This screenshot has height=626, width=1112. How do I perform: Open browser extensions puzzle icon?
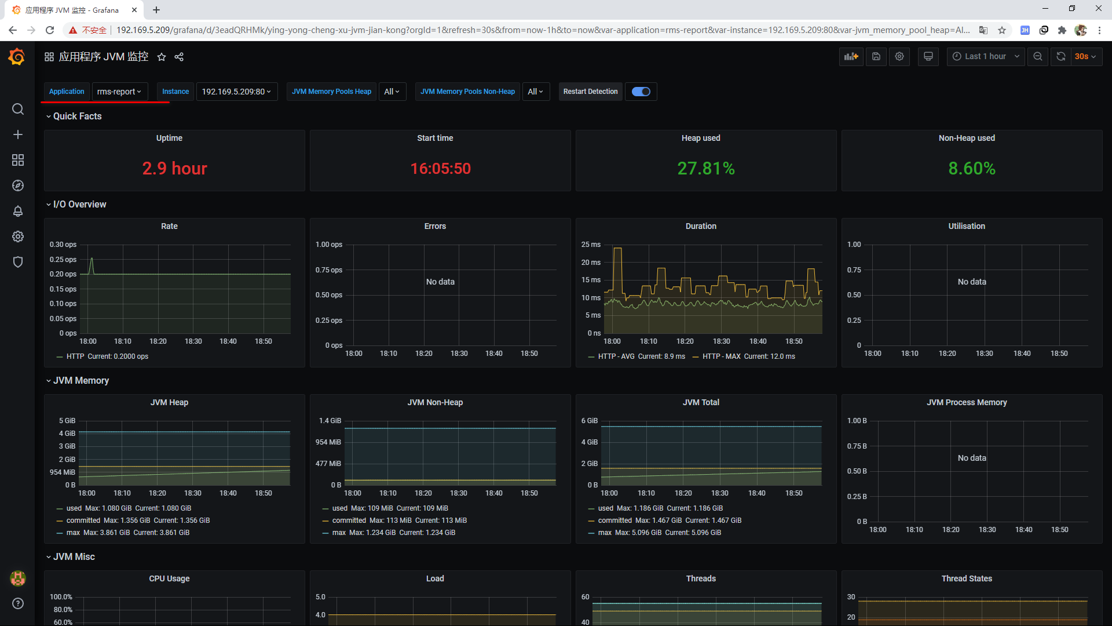[1062, 30]
